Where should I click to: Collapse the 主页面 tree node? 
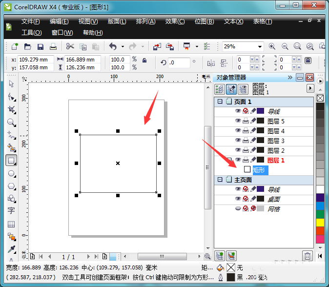click(220, 180)
